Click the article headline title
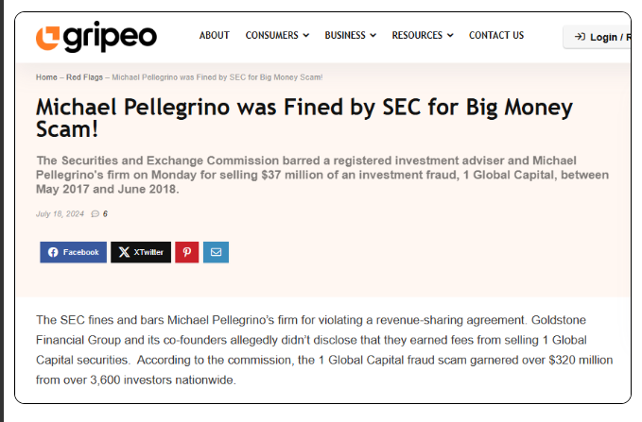Viewport: 642px width, 422px height. click(x=304, y=118)
